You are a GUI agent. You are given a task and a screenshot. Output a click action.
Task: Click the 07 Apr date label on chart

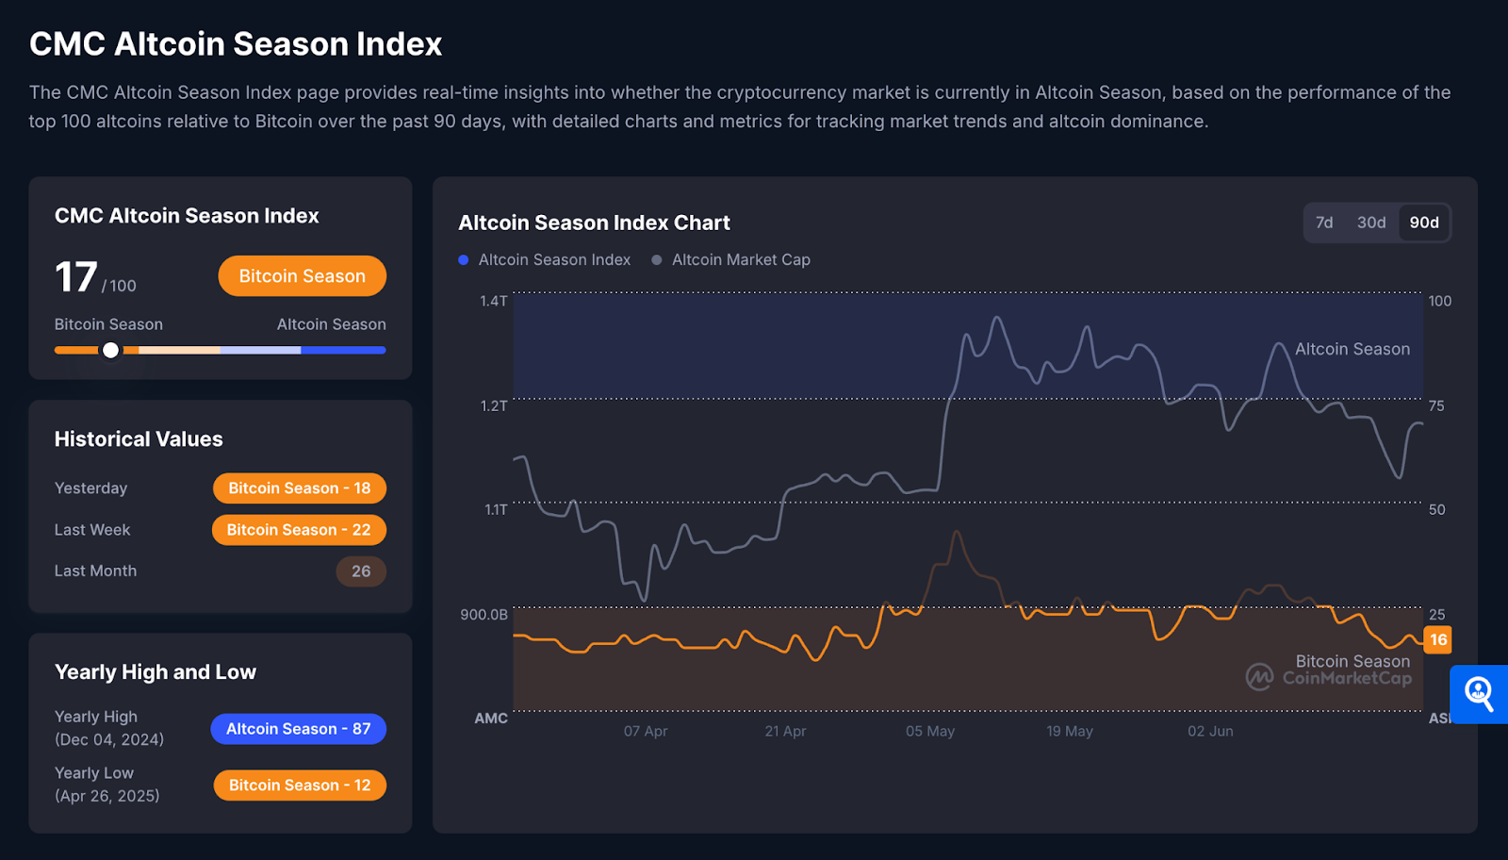pyautogui.click(x=646, y=731)
